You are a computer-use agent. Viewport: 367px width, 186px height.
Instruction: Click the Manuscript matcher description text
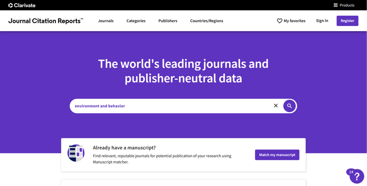point(162,159)
